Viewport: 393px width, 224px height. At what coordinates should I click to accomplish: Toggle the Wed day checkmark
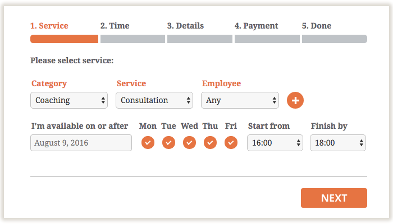(190, 142)
